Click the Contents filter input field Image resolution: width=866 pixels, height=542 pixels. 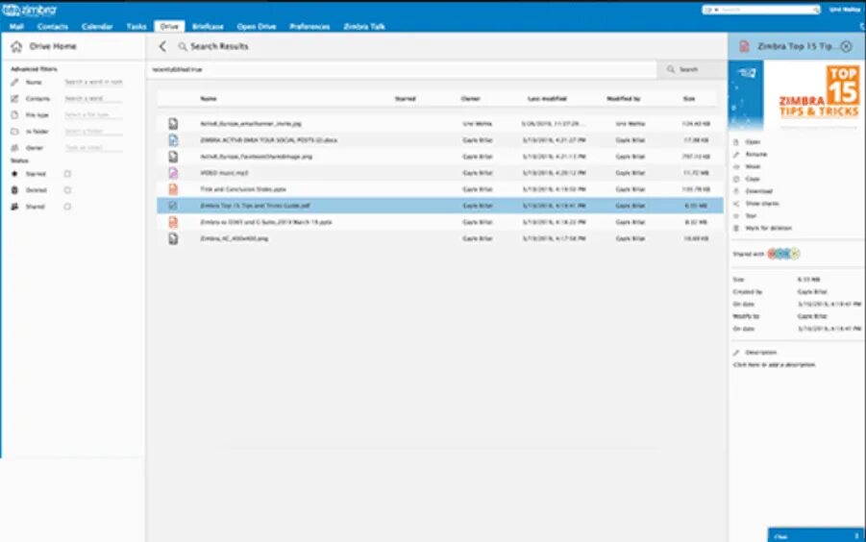point(93,99)
